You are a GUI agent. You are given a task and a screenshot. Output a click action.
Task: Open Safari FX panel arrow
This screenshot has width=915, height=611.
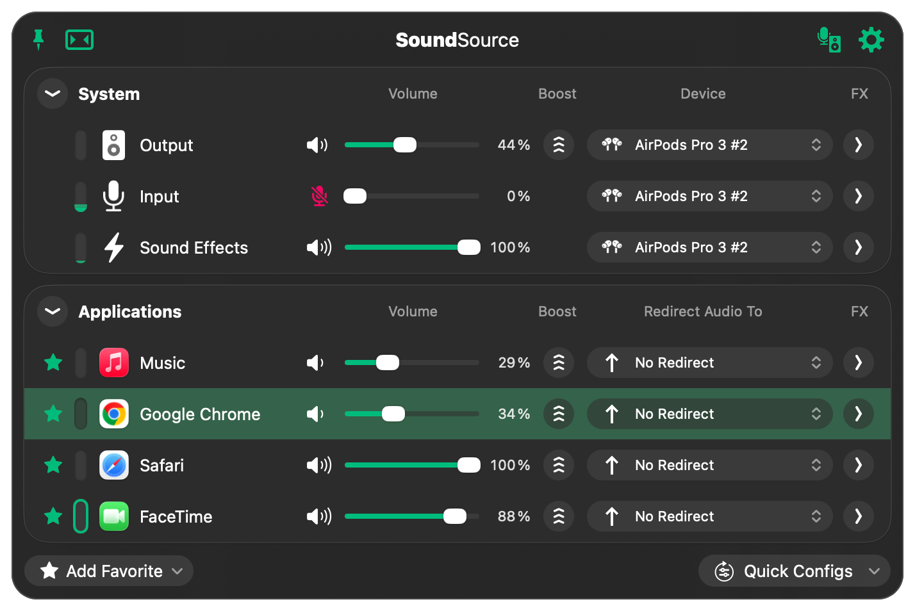tap(859, 465)
